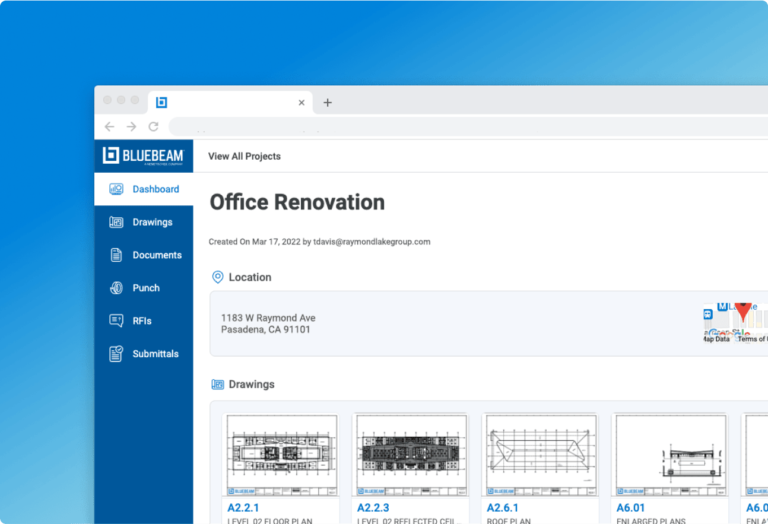The height and width of the screenshot is (524, 768).
Task: Reload the page with the refresh icon
Action: (153, 126)
